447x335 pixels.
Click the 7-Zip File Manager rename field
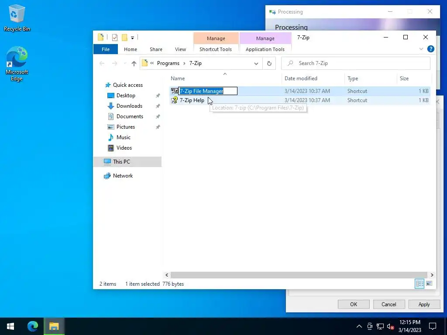(208, 91)
